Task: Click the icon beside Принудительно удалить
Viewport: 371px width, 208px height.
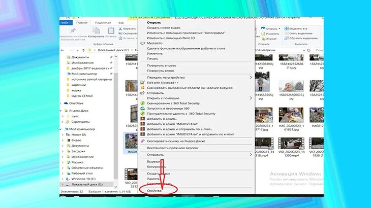Action: 142,114
